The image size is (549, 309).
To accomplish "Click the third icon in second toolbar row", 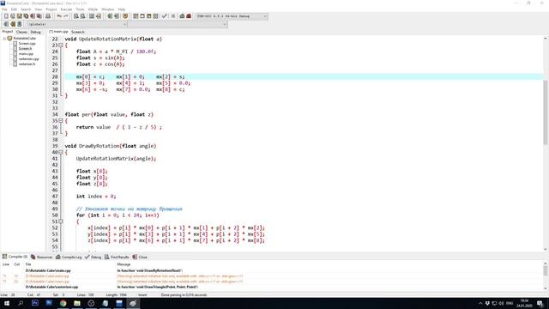I will coord(19,24).
